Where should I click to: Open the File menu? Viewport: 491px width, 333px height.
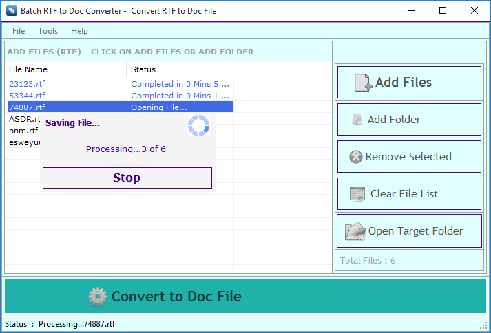click(19, 31)
